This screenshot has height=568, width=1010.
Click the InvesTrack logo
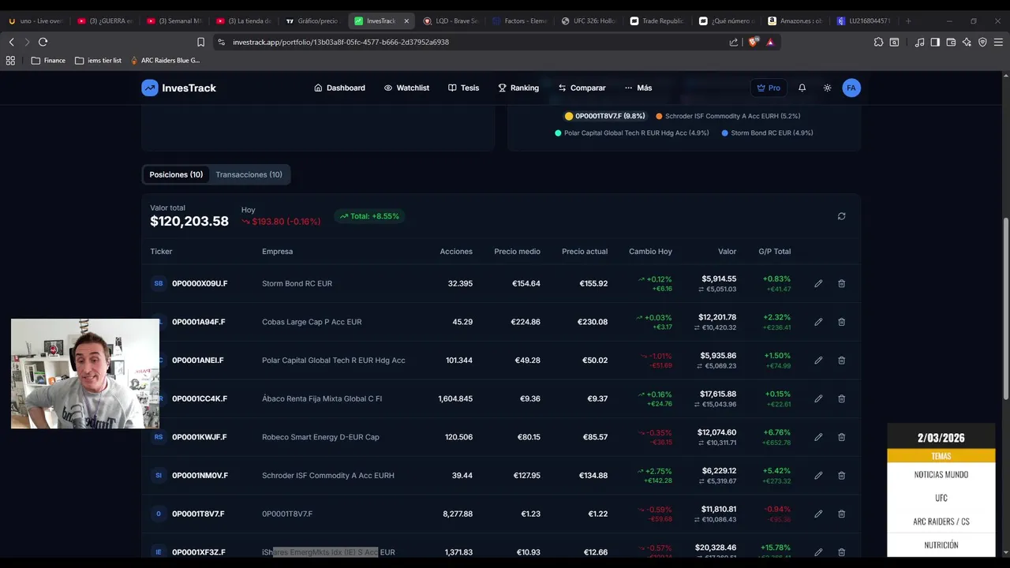point(179,88)
